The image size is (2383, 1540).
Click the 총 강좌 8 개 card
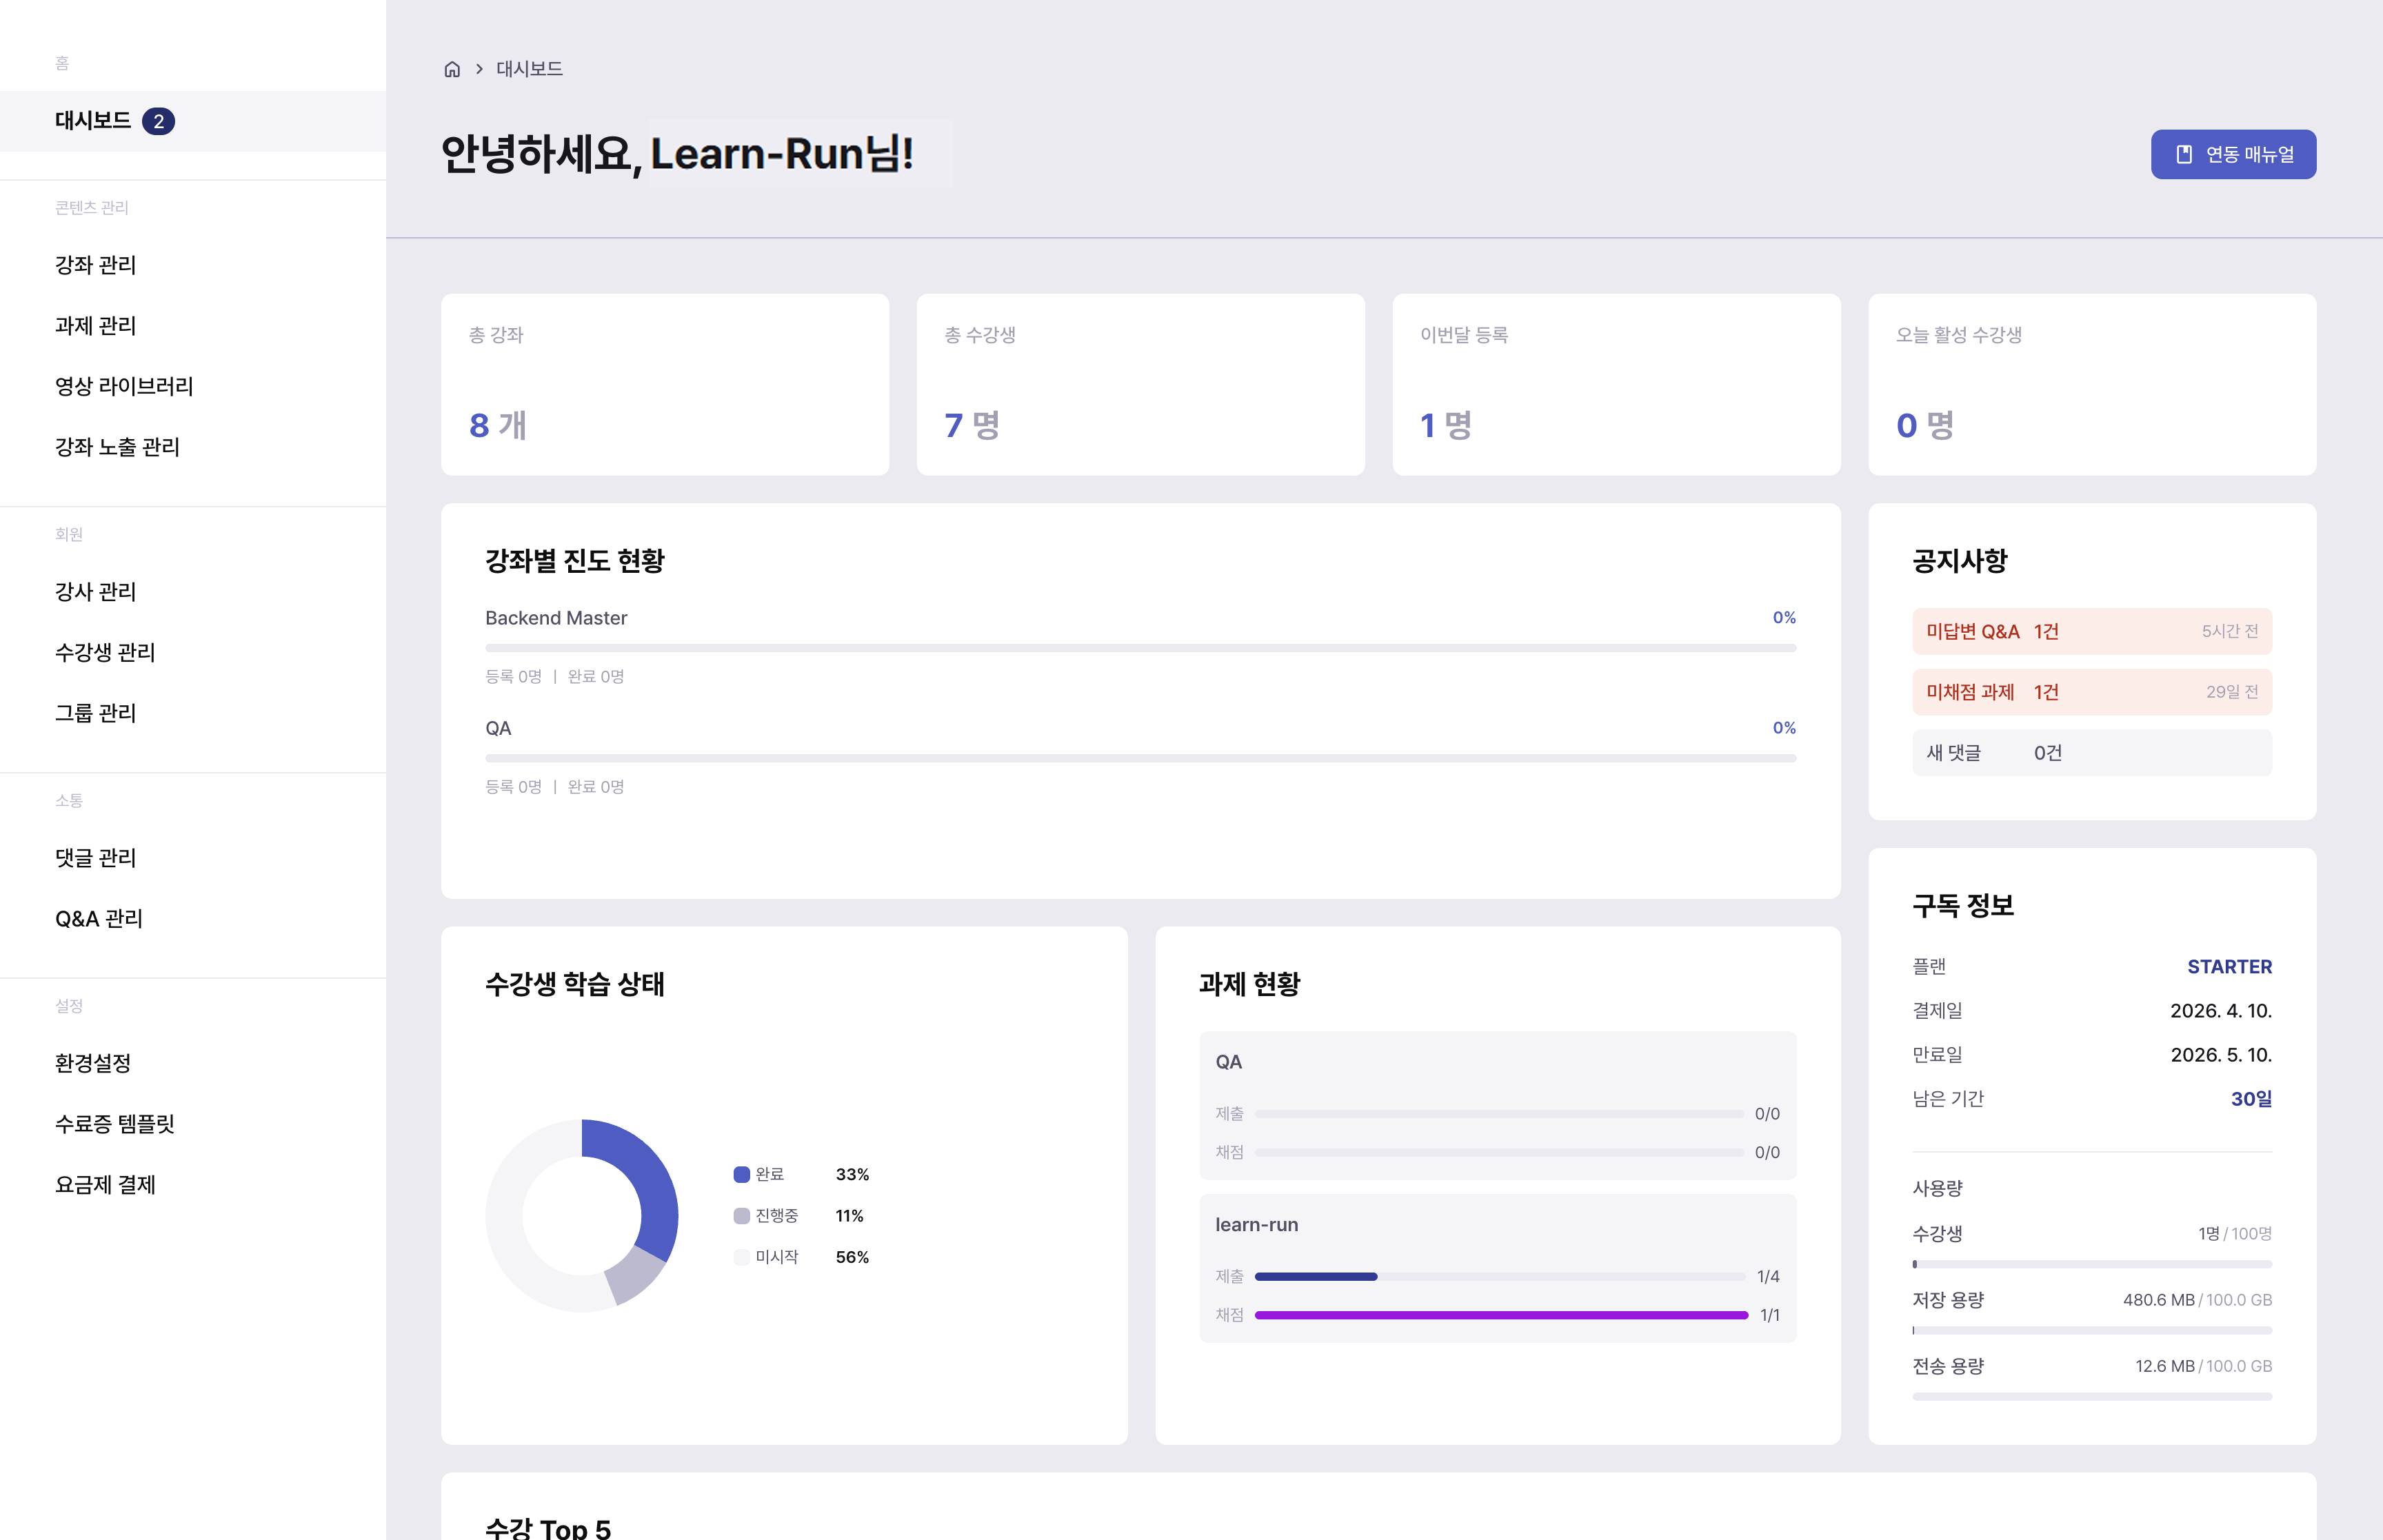tap(665, 384)
